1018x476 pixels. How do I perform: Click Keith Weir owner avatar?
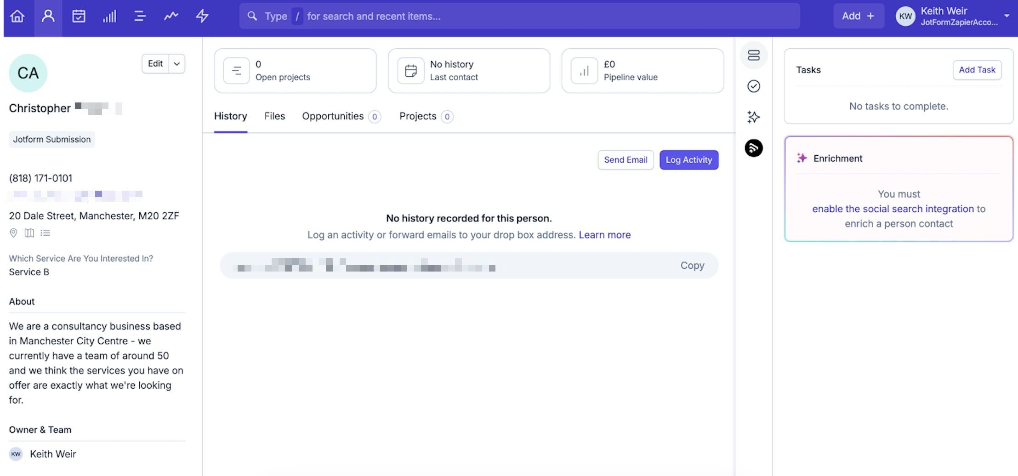[x=16, y=454]
